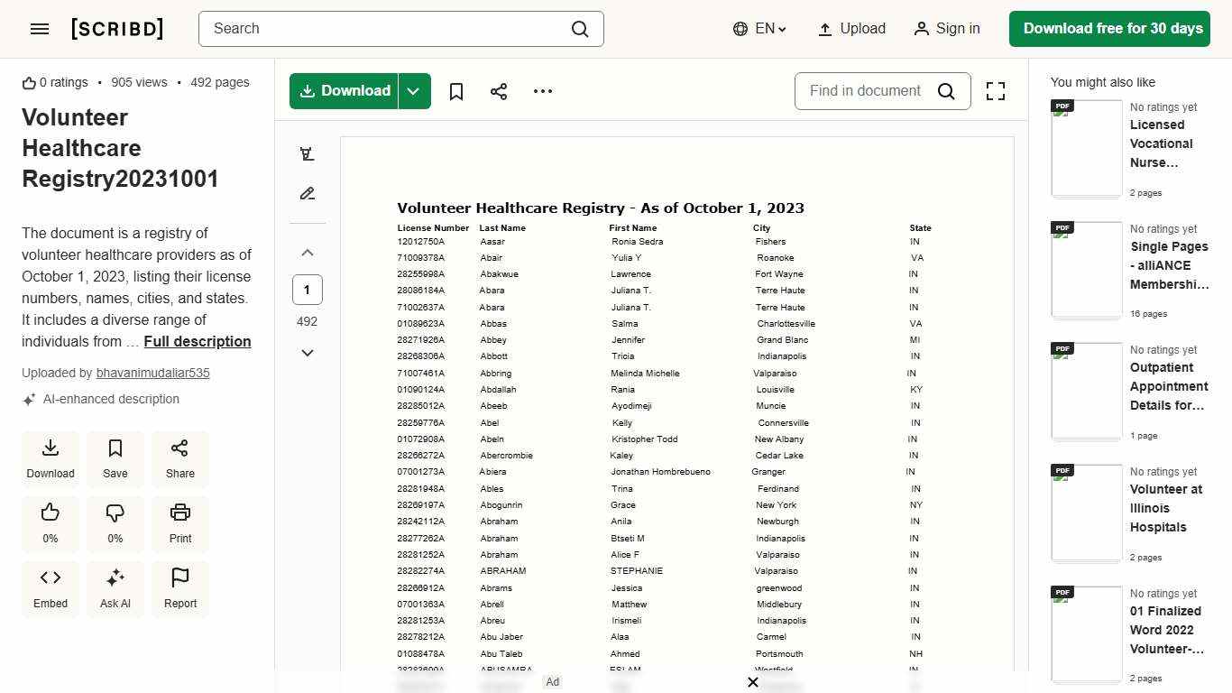Open the Download format dropdown

pos(414,91)
